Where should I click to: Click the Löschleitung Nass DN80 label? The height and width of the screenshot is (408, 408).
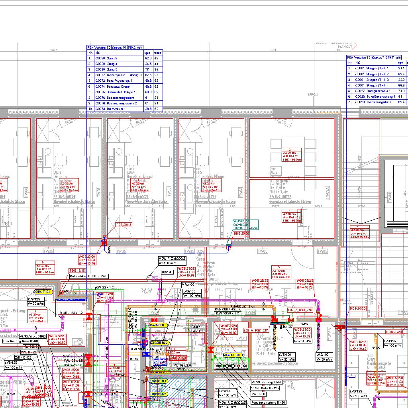(21, 341)
